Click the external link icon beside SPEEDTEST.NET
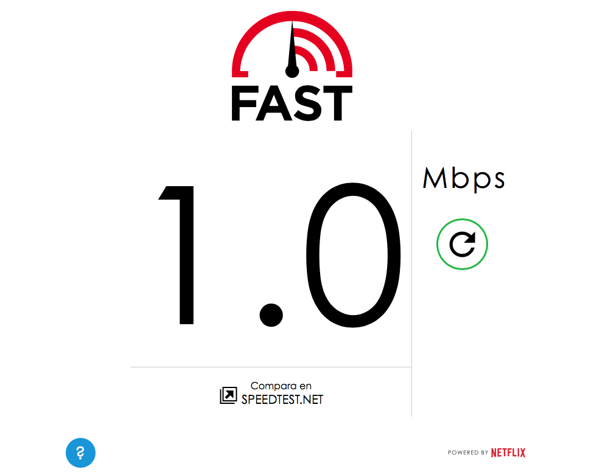The height and width of the screenshot is (472, 594). [228, 395]
